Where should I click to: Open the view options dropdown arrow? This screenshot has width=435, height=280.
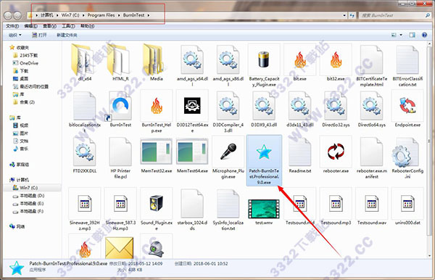[x=401, y=35]
